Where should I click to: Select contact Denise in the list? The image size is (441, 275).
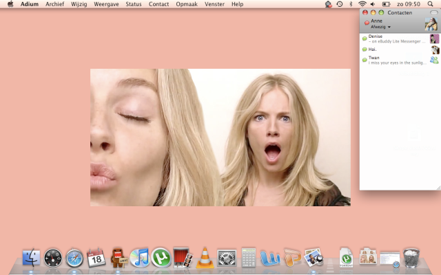[x=400, y=38]
